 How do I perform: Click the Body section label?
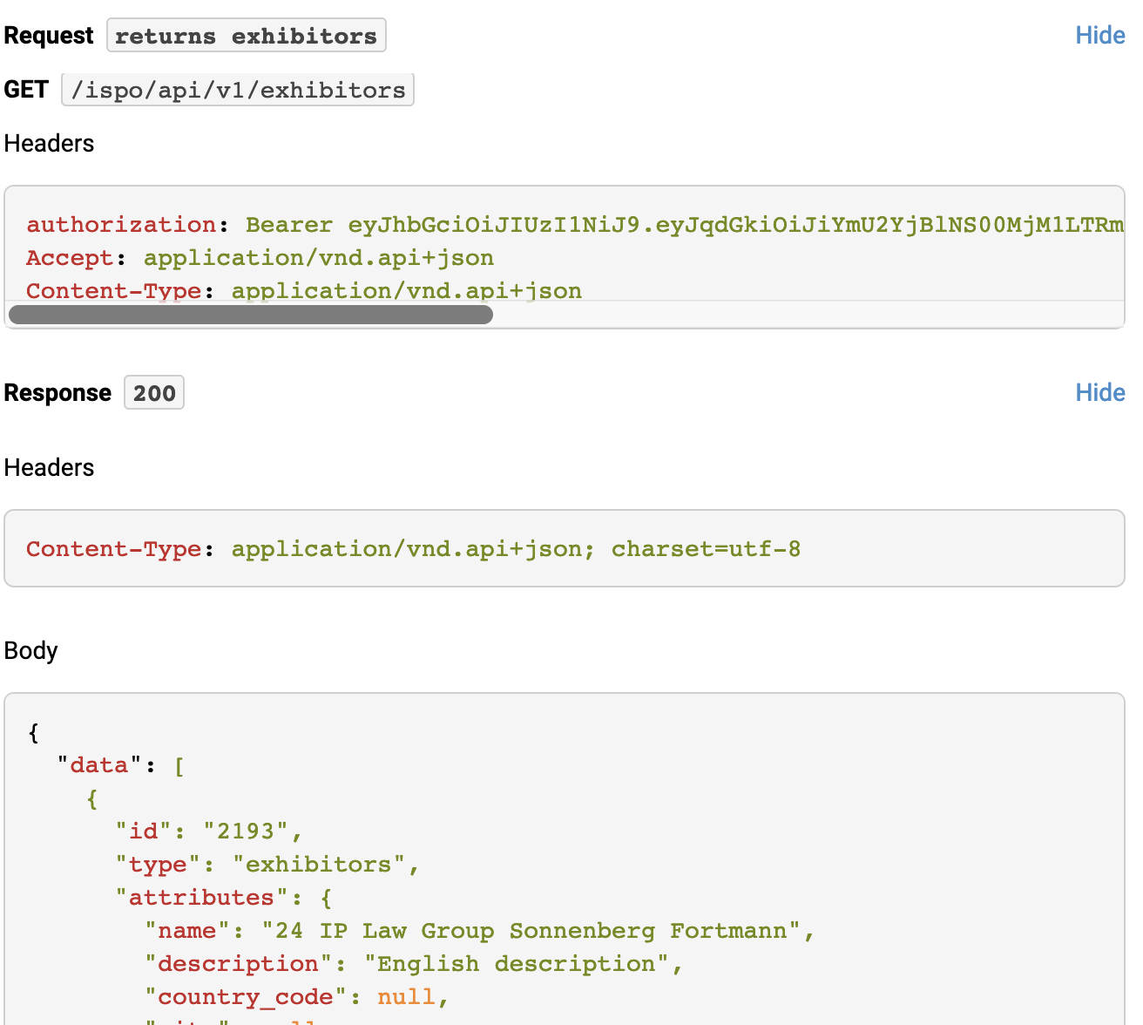tap(30, 650)
